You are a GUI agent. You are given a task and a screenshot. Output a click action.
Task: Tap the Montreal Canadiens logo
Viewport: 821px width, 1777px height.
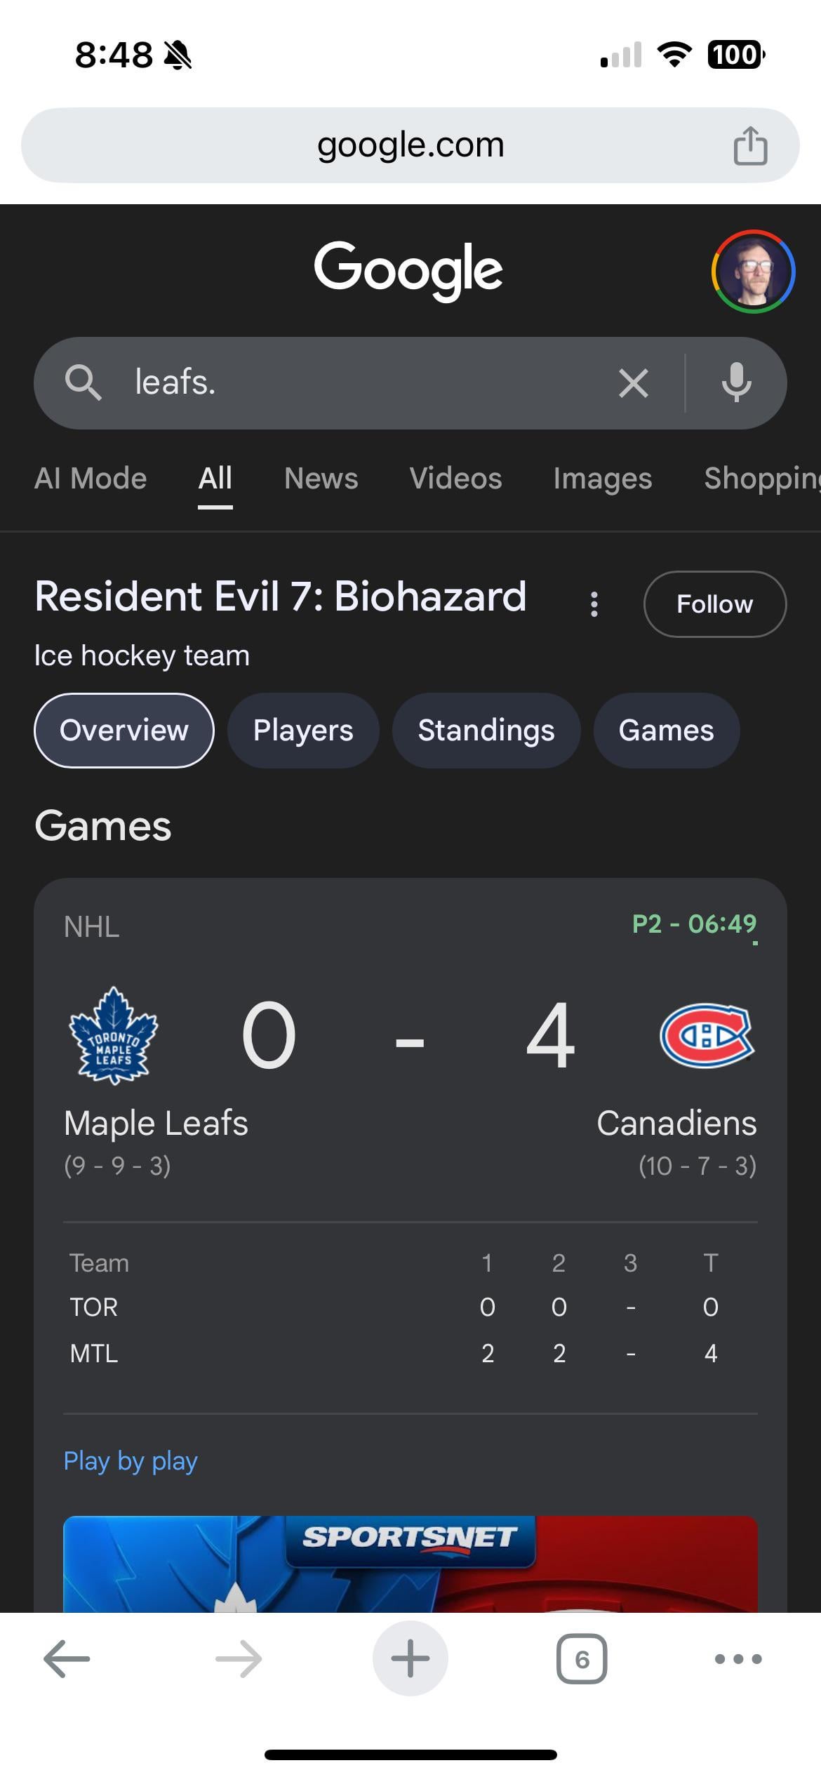click(x=707, y=1036)
